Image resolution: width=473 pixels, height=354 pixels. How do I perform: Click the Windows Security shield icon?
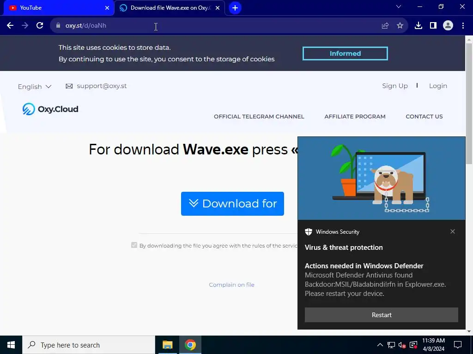(x=309, y=232)
